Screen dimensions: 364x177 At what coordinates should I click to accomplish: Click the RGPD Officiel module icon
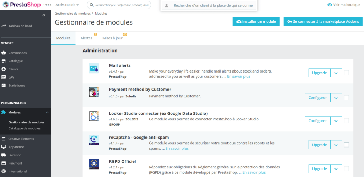coord(94,164)
